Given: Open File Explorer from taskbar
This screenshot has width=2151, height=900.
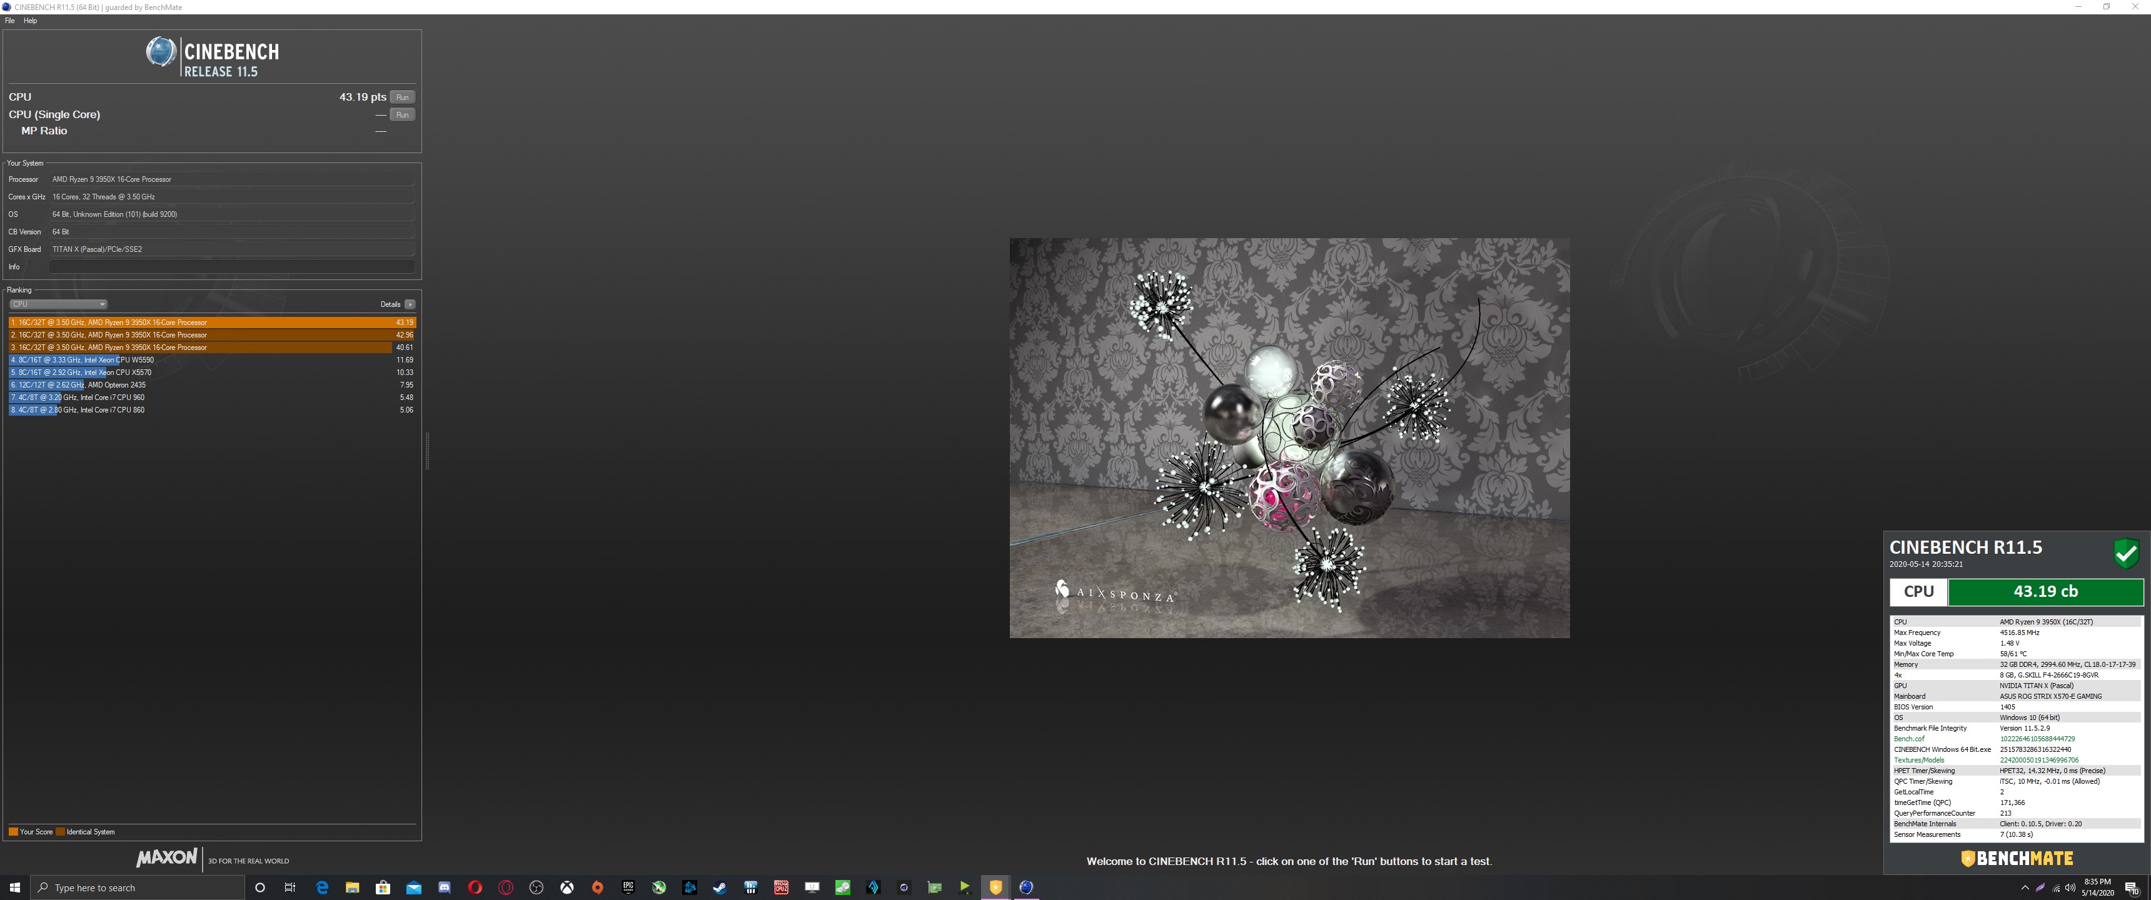Looking at the screenshot, I should [353, 887].
